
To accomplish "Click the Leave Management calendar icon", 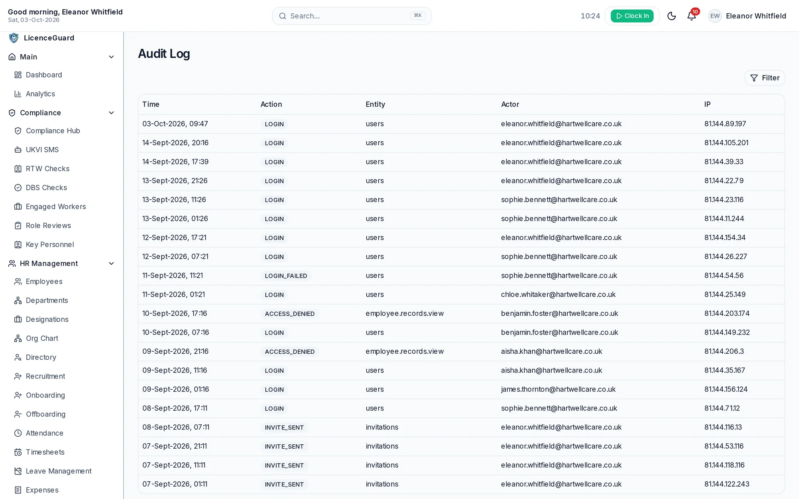I will 18,471.
